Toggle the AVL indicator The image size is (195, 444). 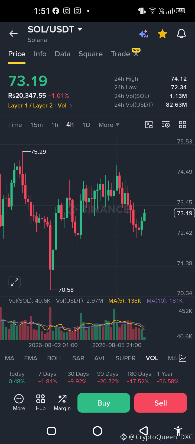coord(100,358)
